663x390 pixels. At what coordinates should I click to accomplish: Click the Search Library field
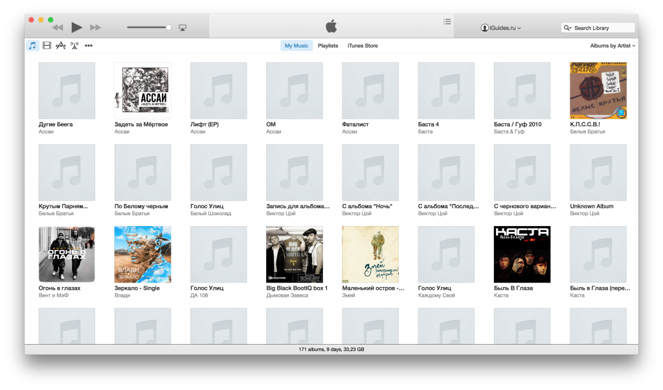click(598, 28)
